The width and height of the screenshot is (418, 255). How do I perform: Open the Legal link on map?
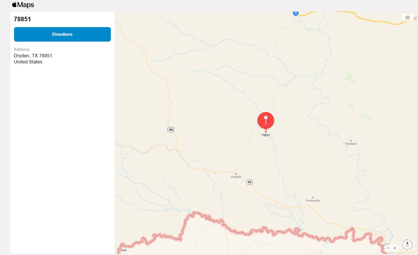click(123, 250)
